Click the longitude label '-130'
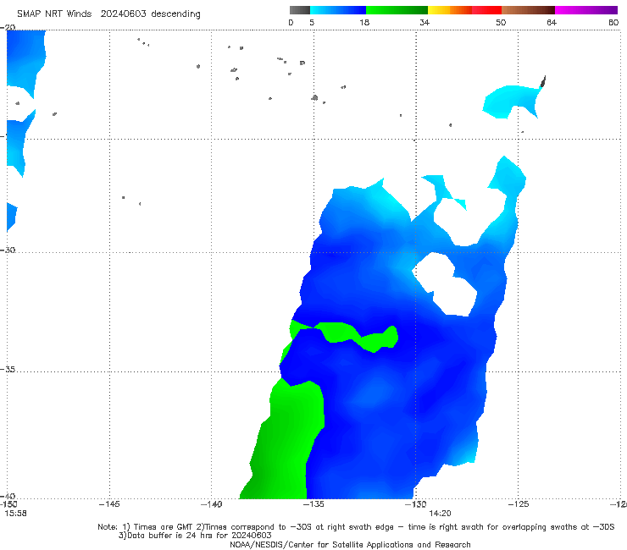This screenshot has height=550, width=627. tap(416, 504)
